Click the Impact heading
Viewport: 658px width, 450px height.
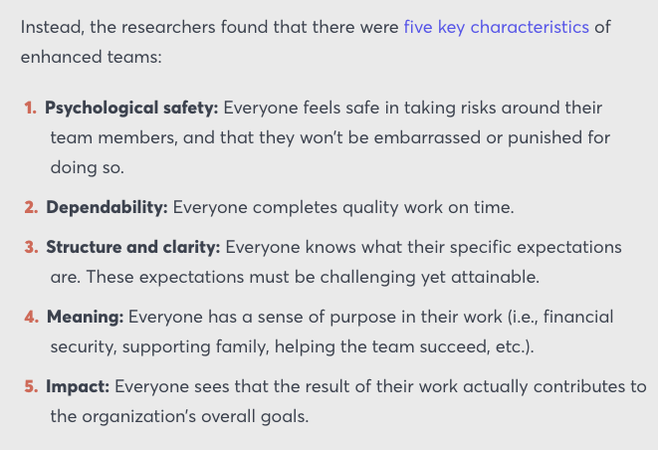point(78,386)
